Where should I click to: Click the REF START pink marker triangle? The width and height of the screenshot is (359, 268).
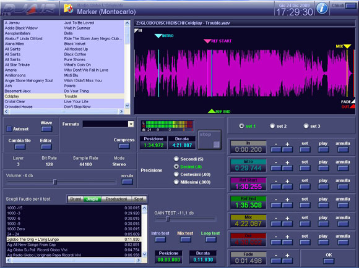click(207, 41)
